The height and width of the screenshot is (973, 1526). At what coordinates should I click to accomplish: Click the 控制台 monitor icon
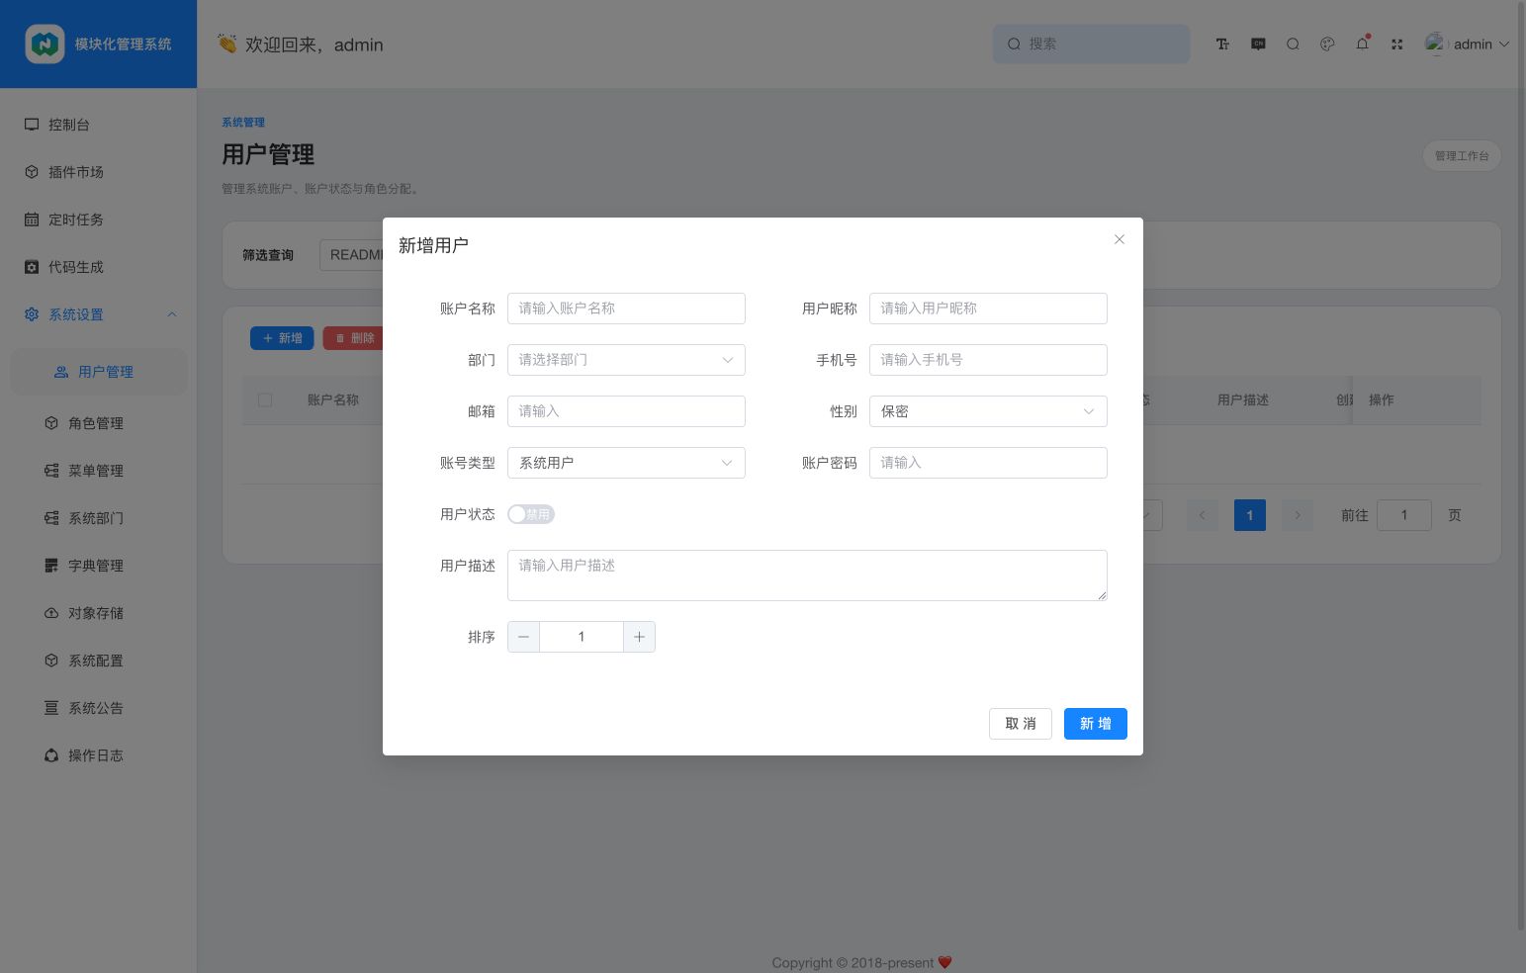(32, 125)
